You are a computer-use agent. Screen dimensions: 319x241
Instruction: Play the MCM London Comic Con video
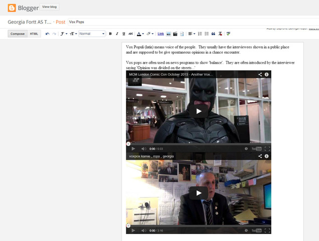[199, 111]
